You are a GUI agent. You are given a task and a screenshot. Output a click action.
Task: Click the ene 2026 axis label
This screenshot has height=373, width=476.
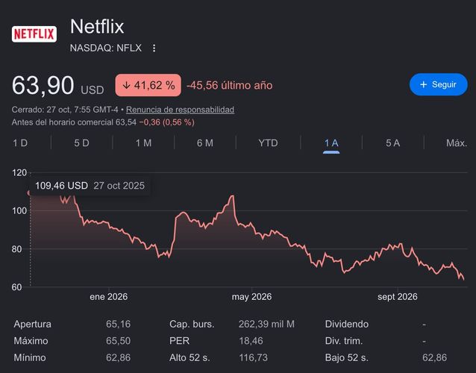coord(109,296)
